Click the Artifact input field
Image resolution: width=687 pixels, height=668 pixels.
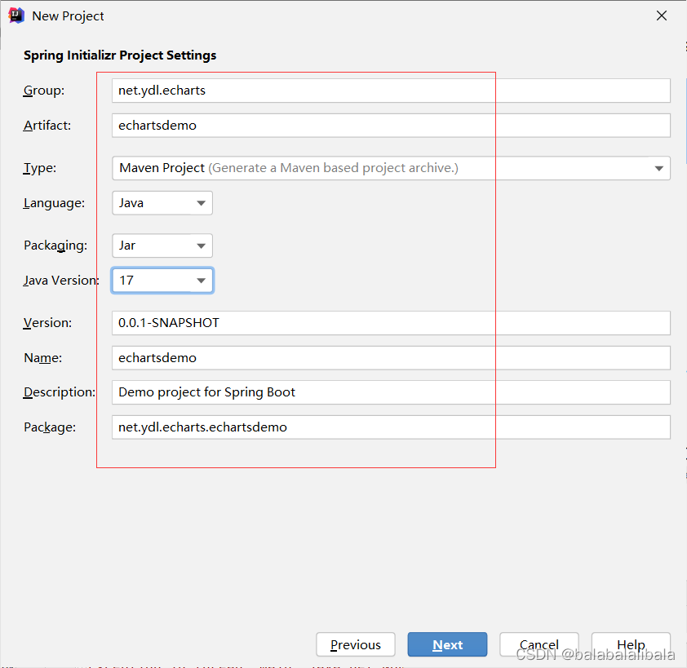(x=391, y=126)
